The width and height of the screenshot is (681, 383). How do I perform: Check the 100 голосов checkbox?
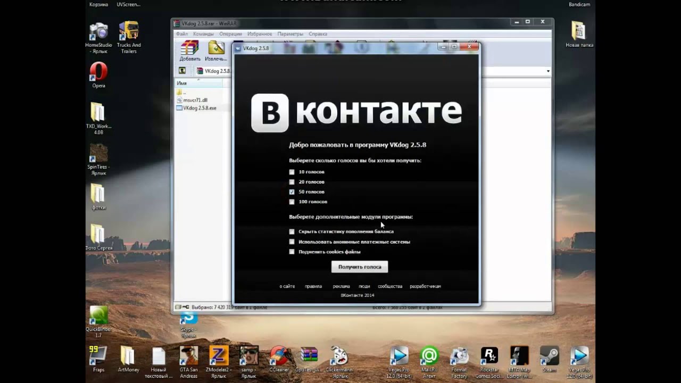[x=292, y=202]
